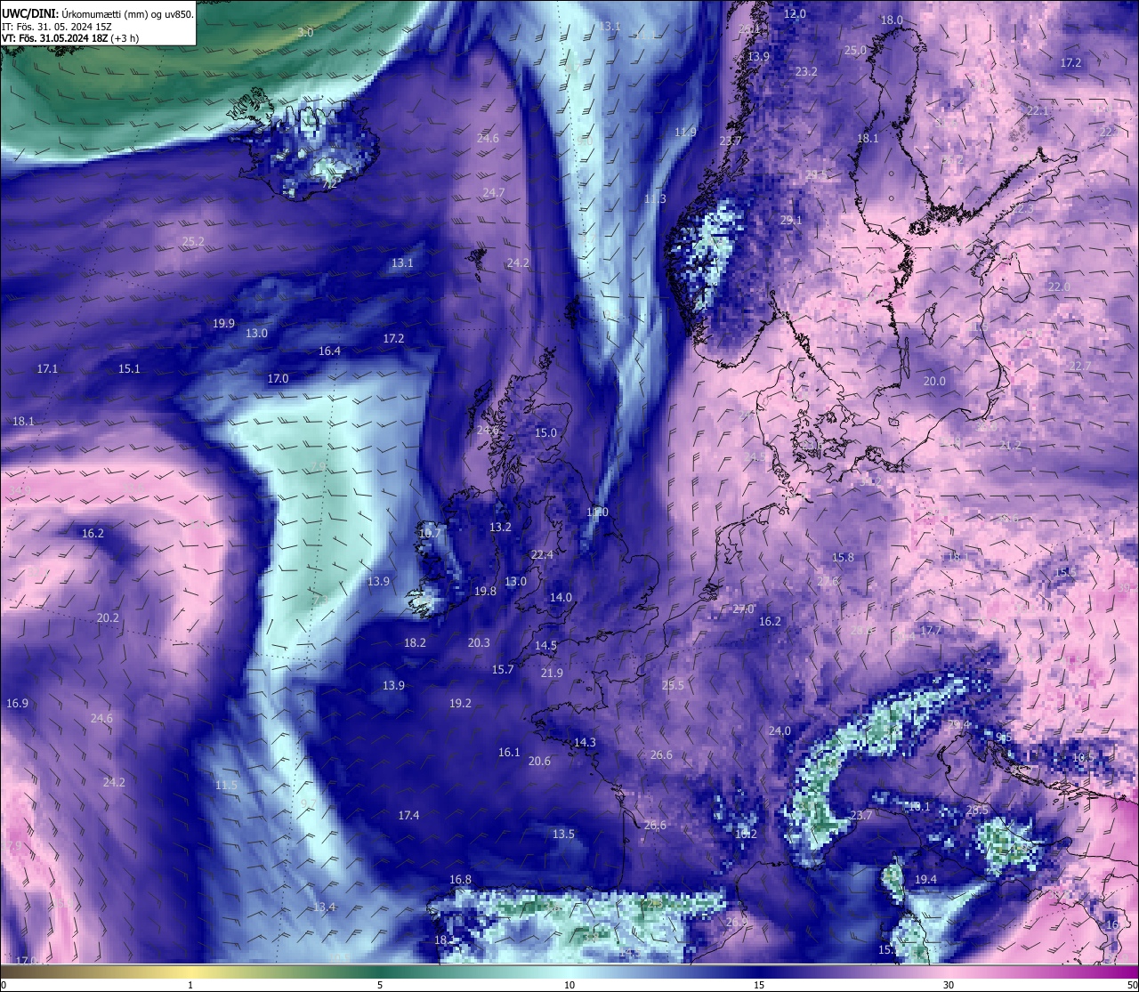Image resolution: width=1139 pixels, height=992 pixels.
Task: Click the map value '14.3'
Action: point(585,742)
